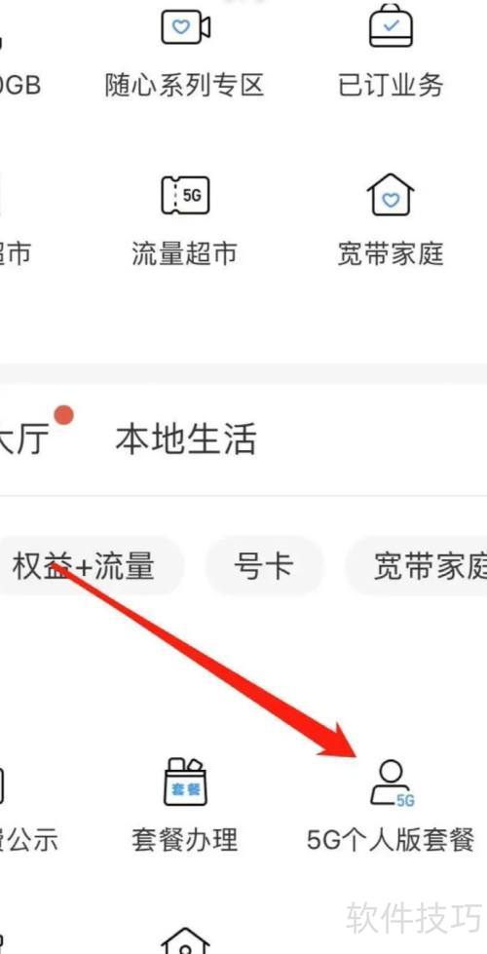The width and height of the screenshot is (487, 954).
Task: Tap the 流量超市 5G ticket icon
Action: pyautogui.click(x=185, y=195)
